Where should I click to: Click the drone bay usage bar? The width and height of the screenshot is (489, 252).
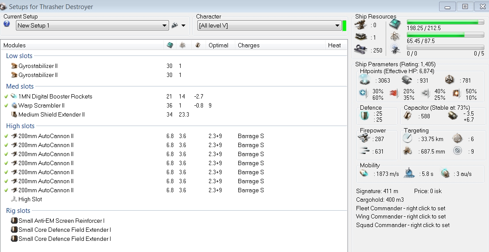point(445,47)
